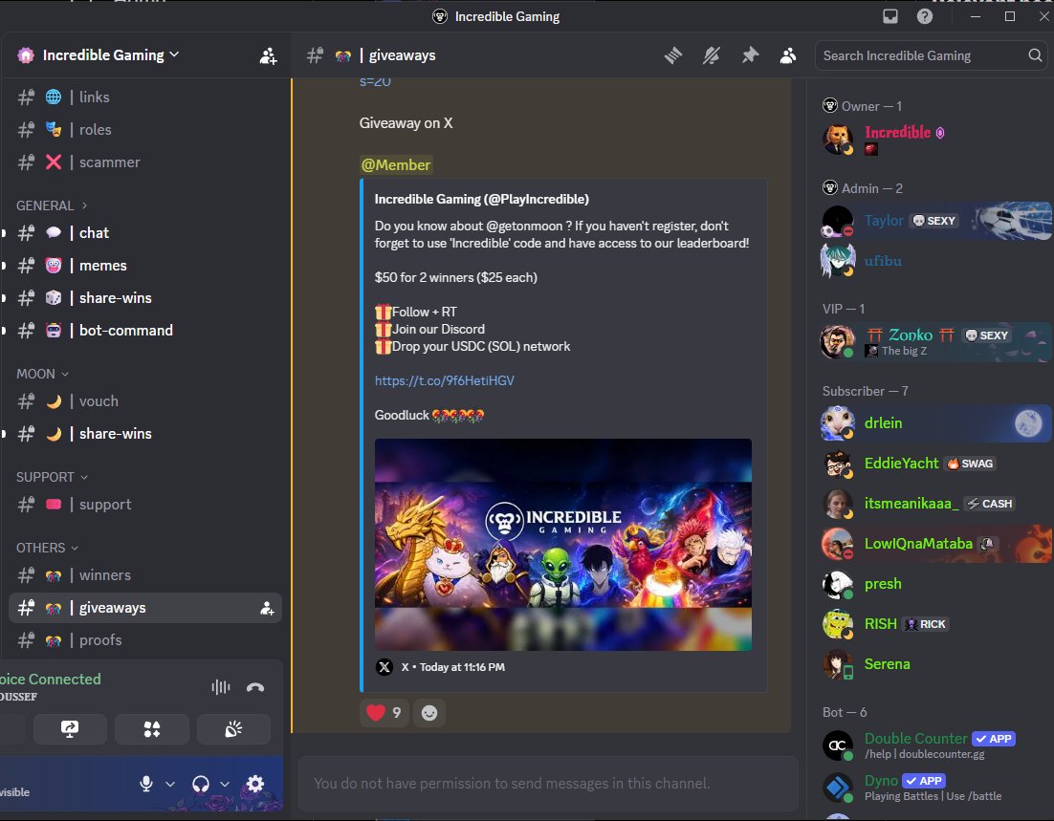Screen dimensions: 1054x821
Task: Click the drlein member avatar
Action: point(838,423)
